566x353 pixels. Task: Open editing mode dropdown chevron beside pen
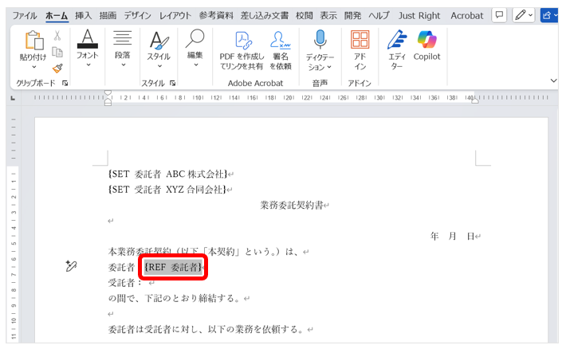tap(530, 15)
